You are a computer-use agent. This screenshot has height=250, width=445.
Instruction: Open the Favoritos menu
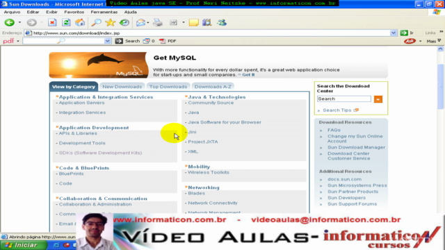(x=74, y=12)
